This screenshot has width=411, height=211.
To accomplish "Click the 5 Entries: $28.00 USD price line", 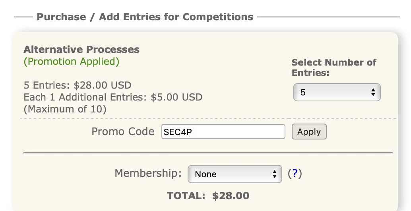I will 78,85.
